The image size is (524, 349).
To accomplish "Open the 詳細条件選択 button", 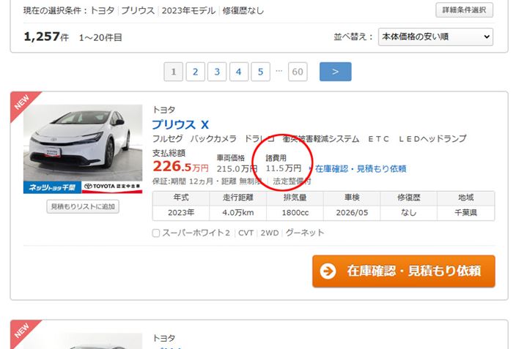I will pyautogui.click(x=464, y=10).
